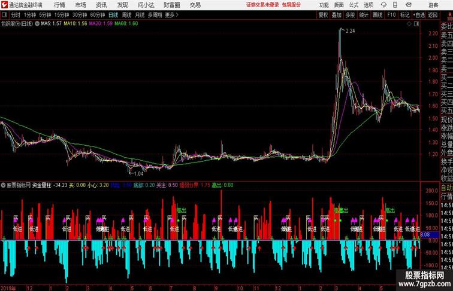The image size is (453, 291).
Task: Open the headset customer service icon
Action: 383,5
